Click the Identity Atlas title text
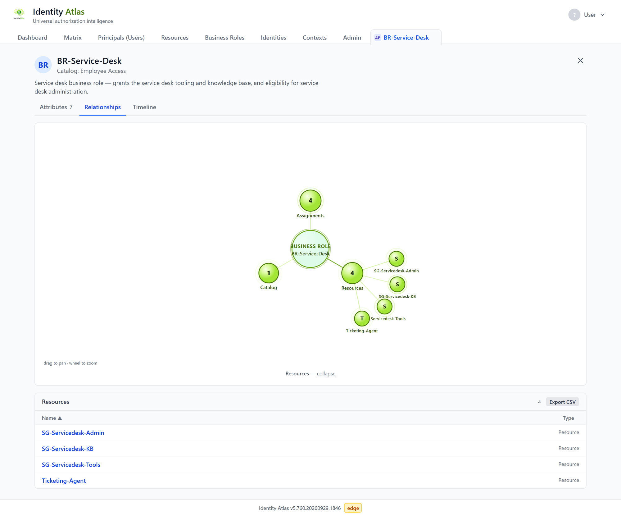The width and height of the screenshot is (621, 516). point(59,12)
